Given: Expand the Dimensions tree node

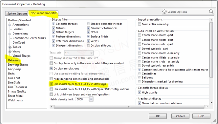Looking at the screenshot, I should click(x=10, y=34).
